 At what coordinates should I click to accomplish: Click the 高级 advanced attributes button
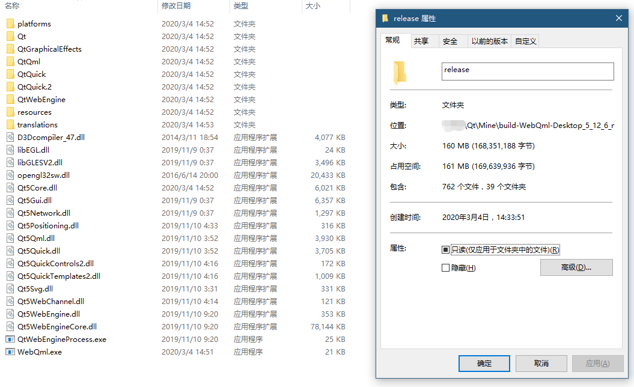(x=576, y=267)
